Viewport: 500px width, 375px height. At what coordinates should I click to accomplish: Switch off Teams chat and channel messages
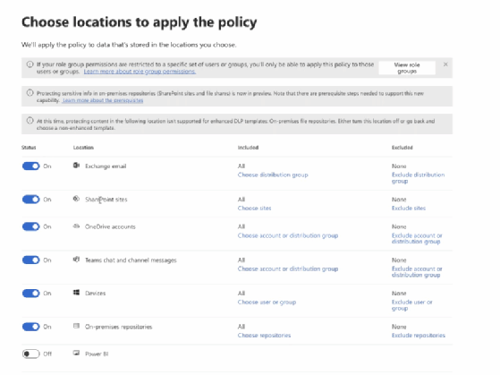pos(31,260)
